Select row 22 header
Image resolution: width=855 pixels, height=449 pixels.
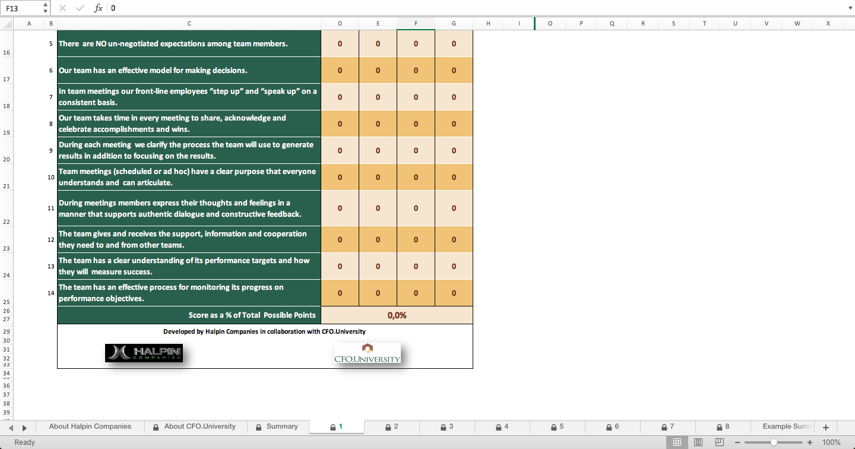click(7, 208)
